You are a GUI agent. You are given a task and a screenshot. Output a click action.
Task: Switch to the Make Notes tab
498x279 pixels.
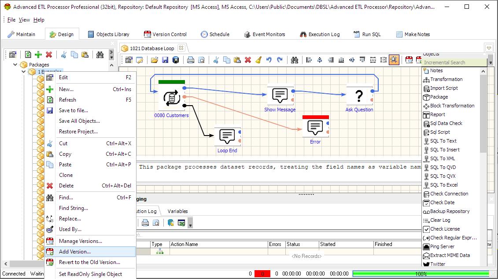(413, 34)
